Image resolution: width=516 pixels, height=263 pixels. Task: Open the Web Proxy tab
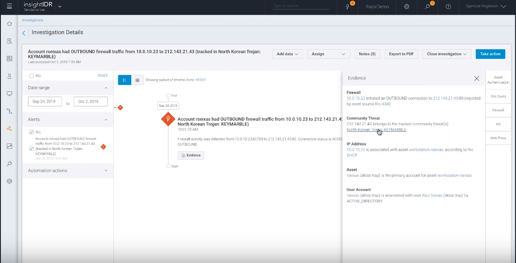[x=498, y=138]
